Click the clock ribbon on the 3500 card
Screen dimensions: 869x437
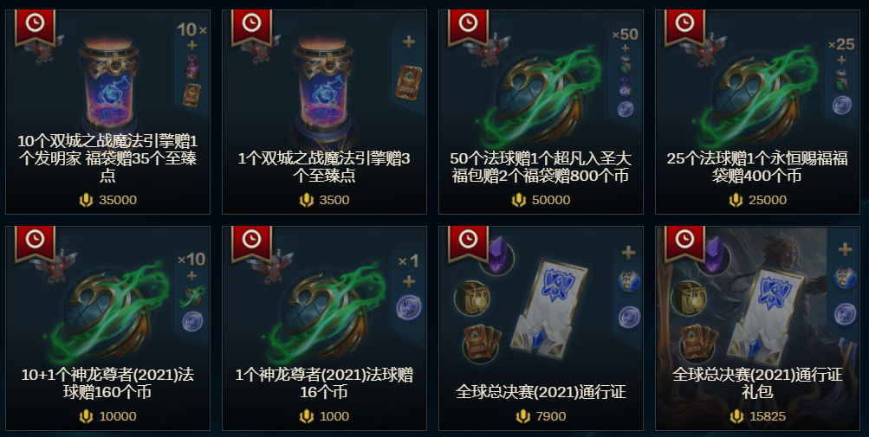pos(251,27)
